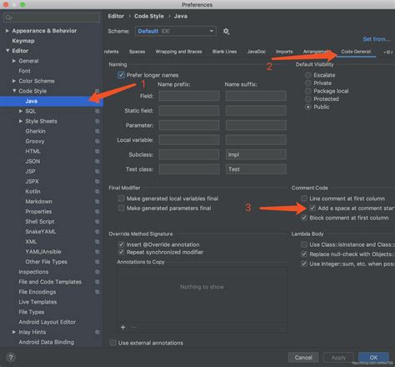Click the help question mark icon
Image resolution: width=395 pixels, height=367 pixels.
coord(11,358)
